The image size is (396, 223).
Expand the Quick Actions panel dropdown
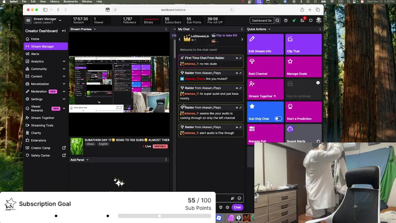(269, 29)
